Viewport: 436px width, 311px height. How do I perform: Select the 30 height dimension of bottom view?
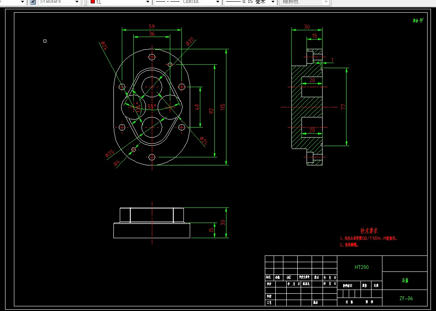click(x=223, y=223)
